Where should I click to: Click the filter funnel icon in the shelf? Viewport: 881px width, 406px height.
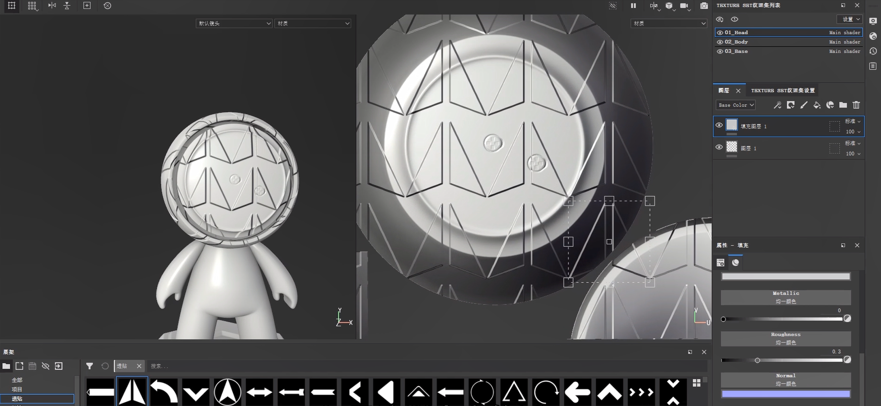click(89, 366)
